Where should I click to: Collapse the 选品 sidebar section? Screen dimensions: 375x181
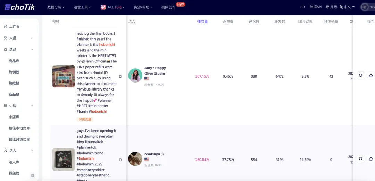point(32,49)
